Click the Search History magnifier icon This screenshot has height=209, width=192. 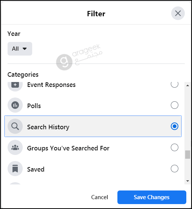pyautogui.click(x=15, y=126)
